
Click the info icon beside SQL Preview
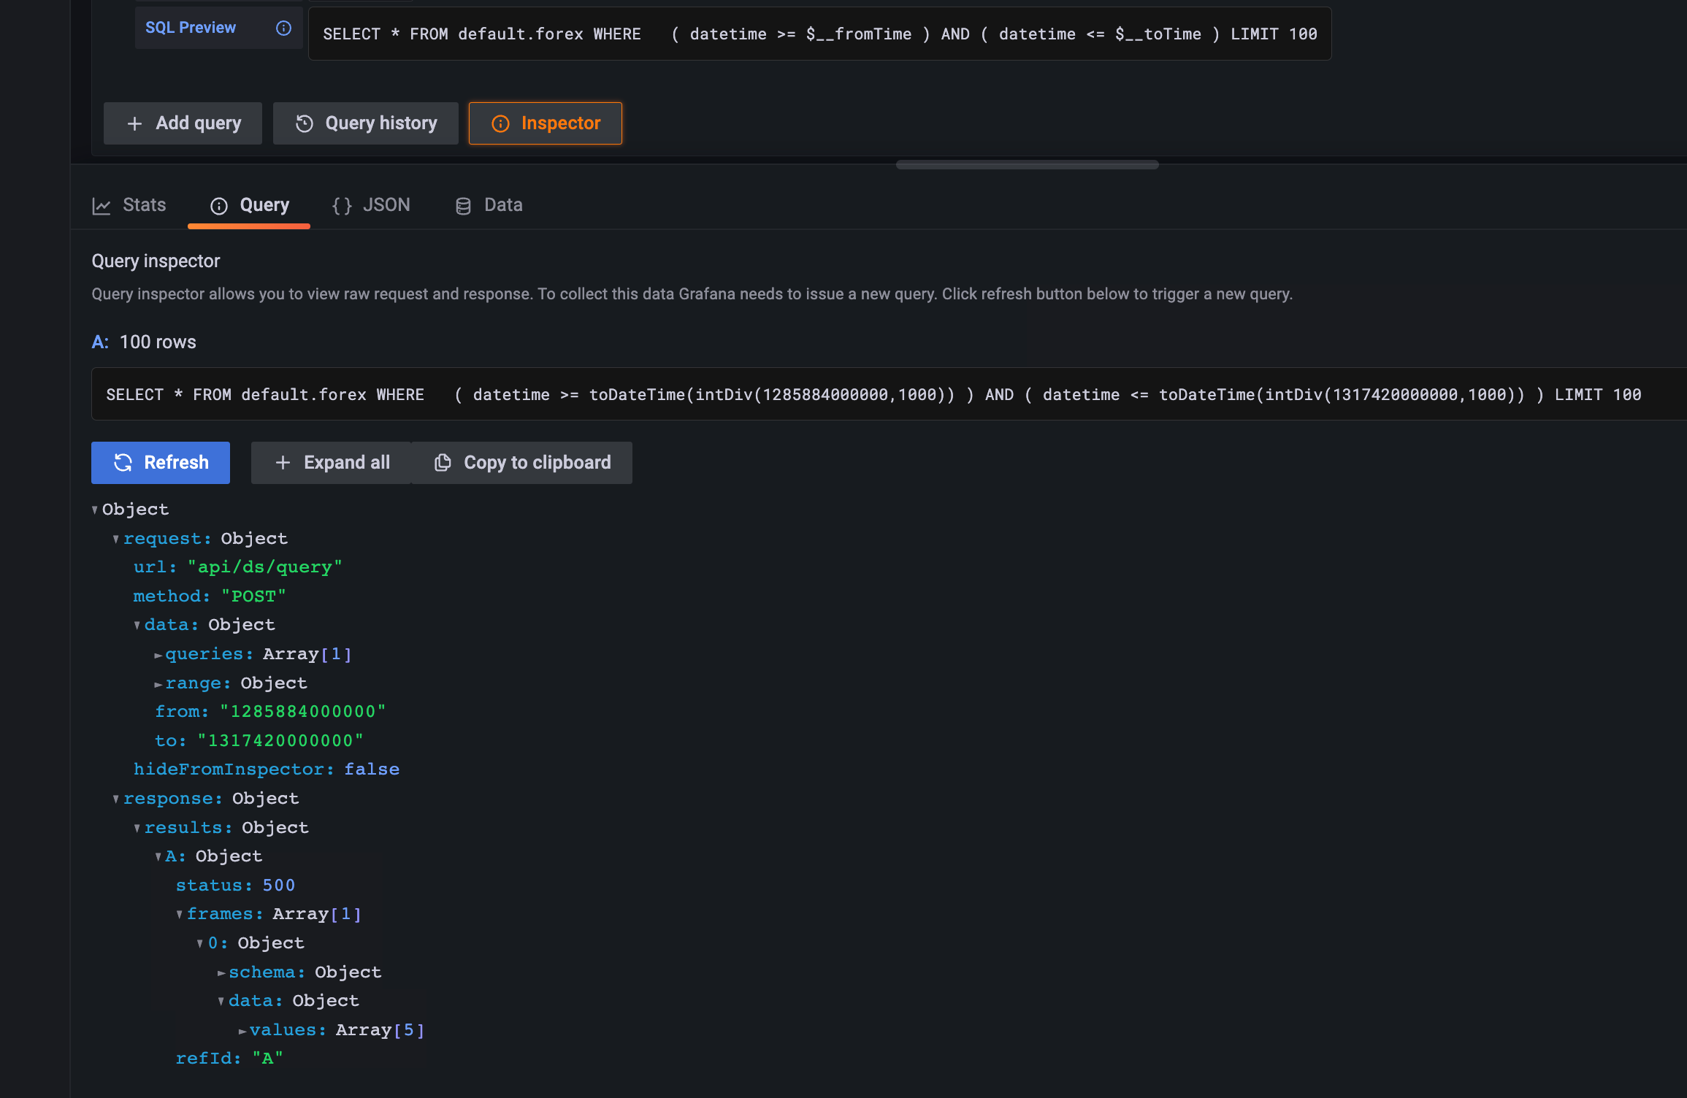[283, 27]
